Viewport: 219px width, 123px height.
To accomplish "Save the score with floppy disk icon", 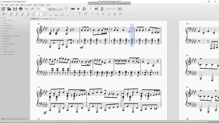I will [15, 9].
